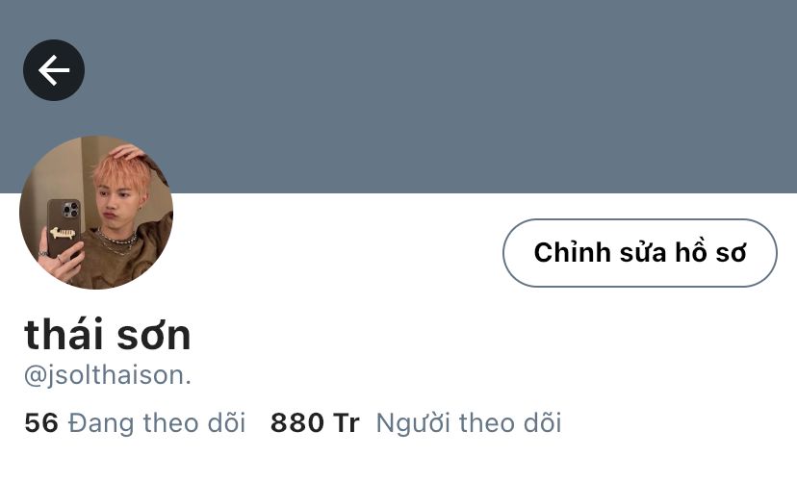Tap the 880 Tr followers count
Screen dimensions: 797x482
315,423
